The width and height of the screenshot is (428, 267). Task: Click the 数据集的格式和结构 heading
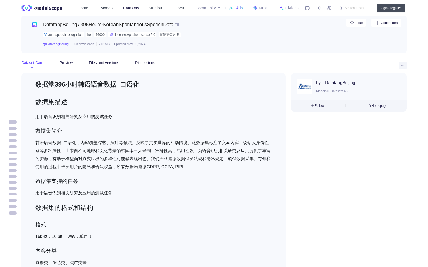pos(64,208)
